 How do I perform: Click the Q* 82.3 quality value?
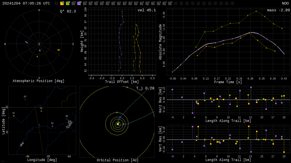pos(68,11)
